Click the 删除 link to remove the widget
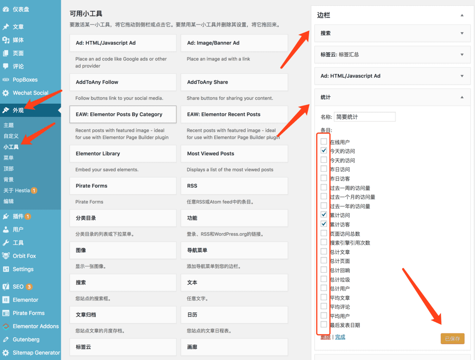475x360 pixels. (x=325, y=337)
